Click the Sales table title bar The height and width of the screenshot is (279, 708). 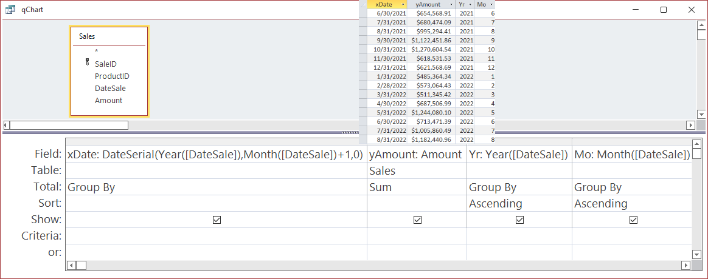click(x=109, y=36)
